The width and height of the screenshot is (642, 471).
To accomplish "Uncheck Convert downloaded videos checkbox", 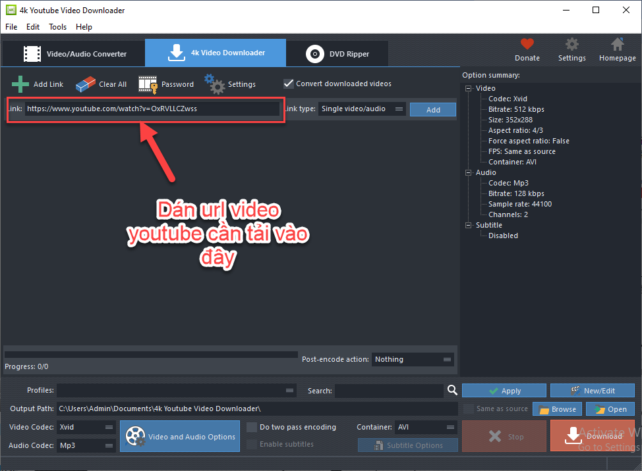I will [x=288, y=84].
